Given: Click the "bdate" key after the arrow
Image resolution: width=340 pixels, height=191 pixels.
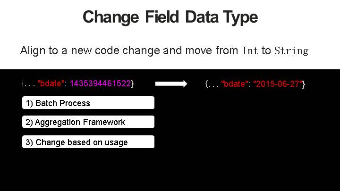Looking at the screenshot, I should [235, 84].
